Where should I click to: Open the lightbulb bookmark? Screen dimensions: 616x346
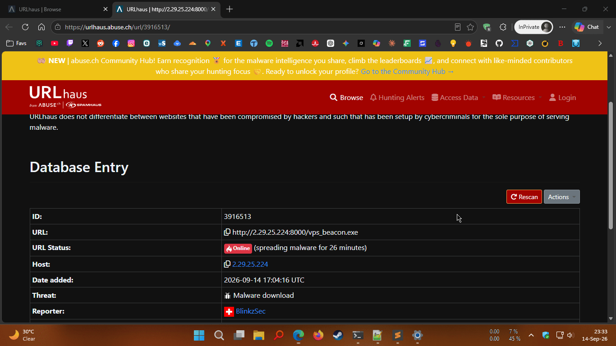pos(453,43)
